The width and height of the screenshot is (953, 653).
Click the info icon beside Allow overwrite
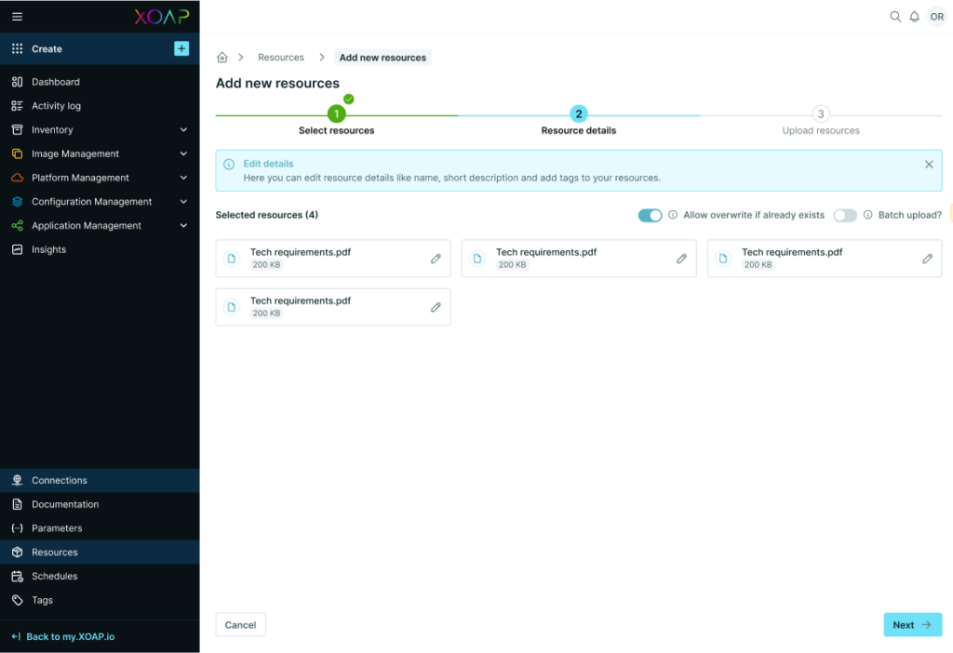pyautogui.click(x=673, y=215)
